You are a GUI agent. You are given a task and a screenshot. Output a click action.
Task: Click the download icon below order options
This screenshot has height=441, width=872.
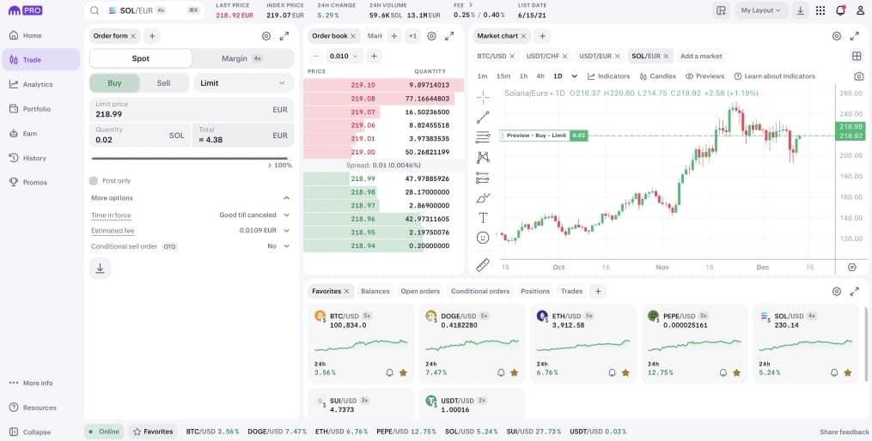point(101,269)
